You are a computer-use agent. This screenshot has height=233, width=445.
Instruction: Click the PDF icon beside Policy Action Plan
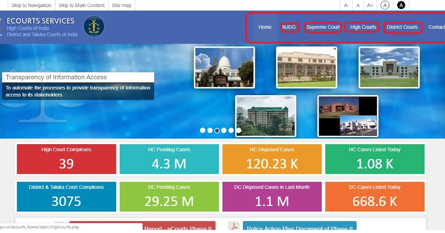coord(234,226)
